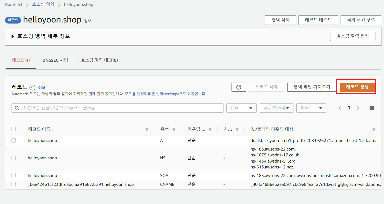Click the NS record type cell
384x204 pixels.
click(163, 158)
